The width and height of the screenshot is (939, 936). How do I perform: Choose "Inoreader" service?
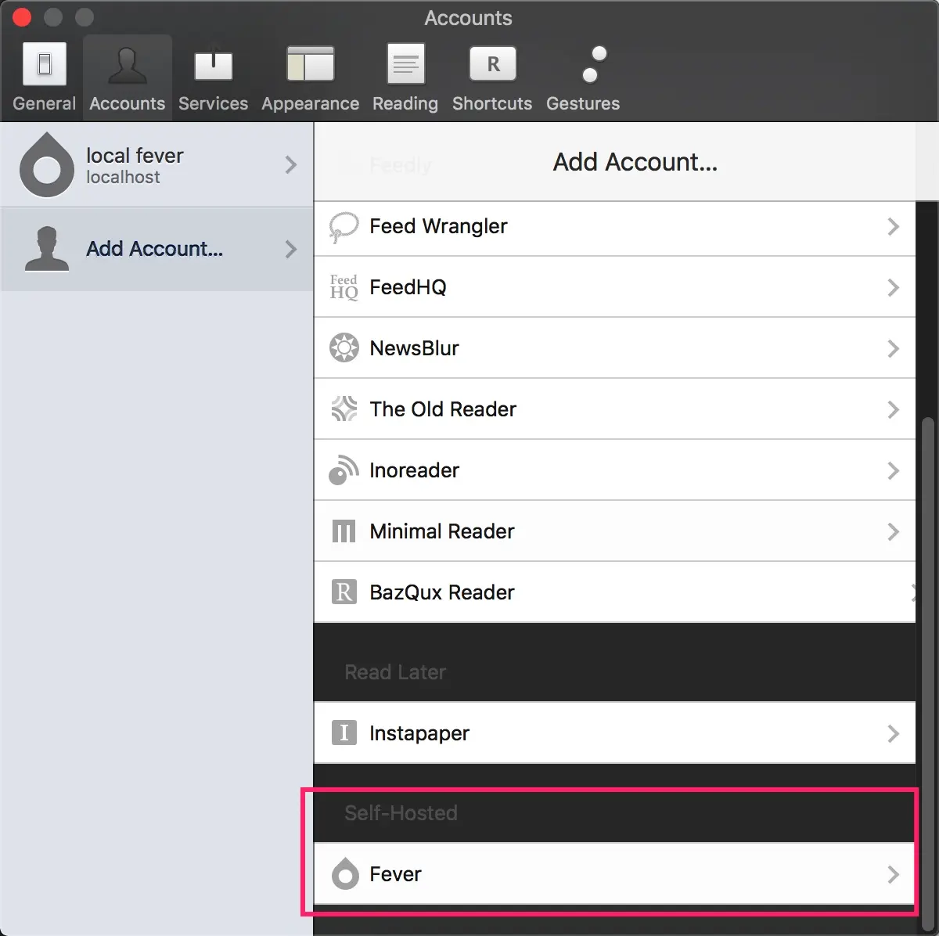click(414, 470)
